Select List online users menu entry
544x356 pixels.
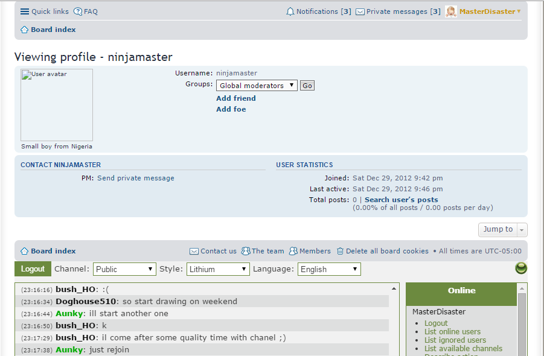452,332
